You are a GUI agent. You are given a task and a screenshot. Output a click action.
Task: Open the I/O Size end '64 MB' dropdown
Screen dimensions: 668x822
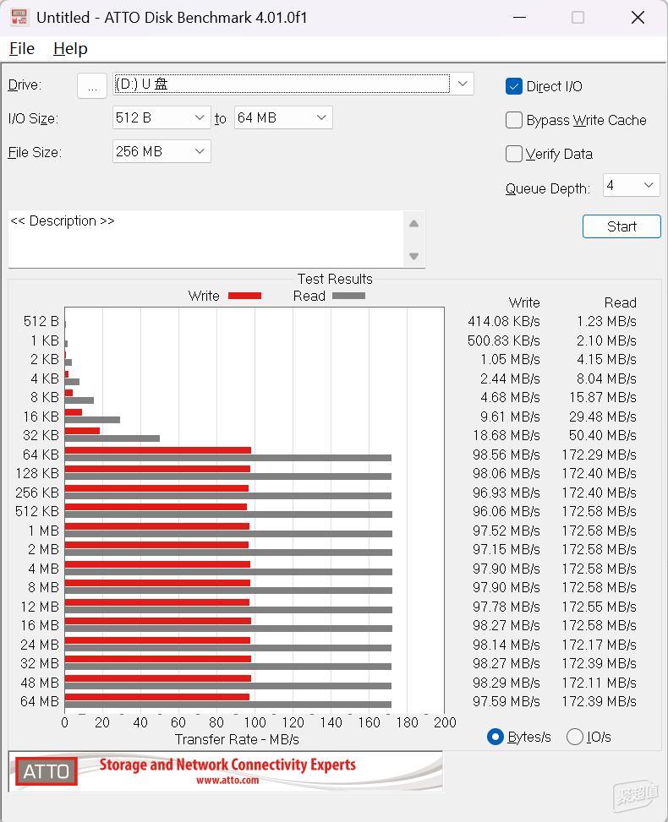283,118
